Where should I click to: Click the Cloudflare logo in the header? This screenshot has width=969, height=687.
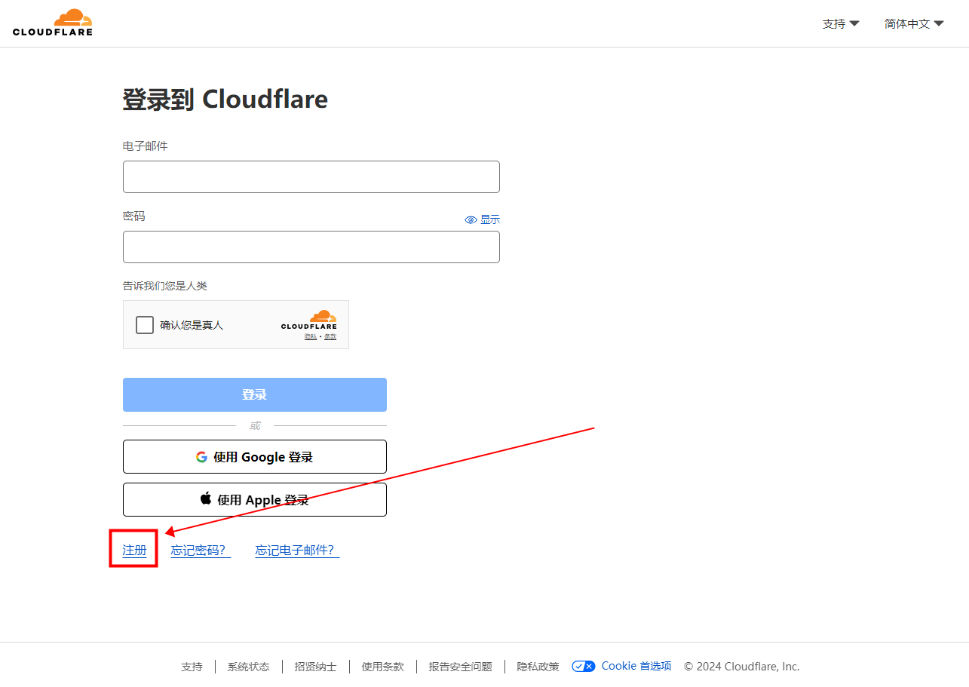click(x=53, y=23)
